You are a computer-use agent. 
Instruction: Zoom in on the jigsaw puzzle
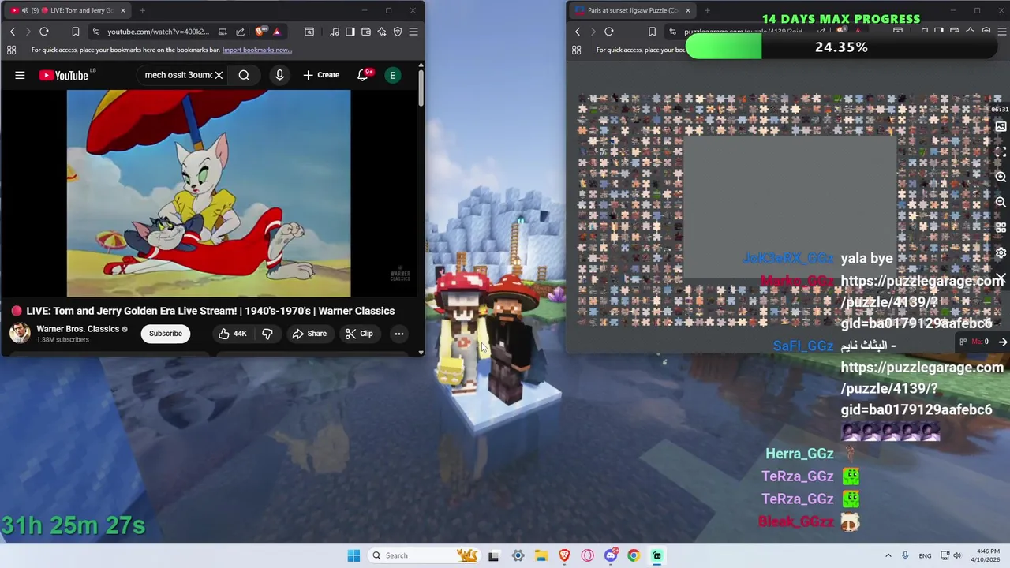pos(1001,177)
